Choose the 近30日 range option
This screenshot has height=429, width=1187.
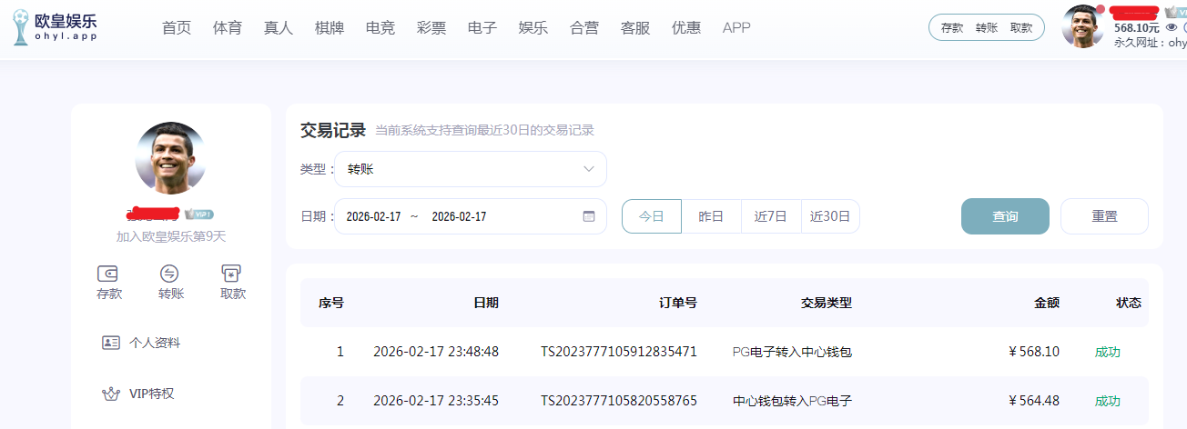(830, 216)
